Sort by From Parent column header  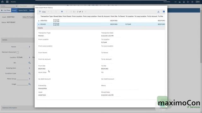coord(67,16)
